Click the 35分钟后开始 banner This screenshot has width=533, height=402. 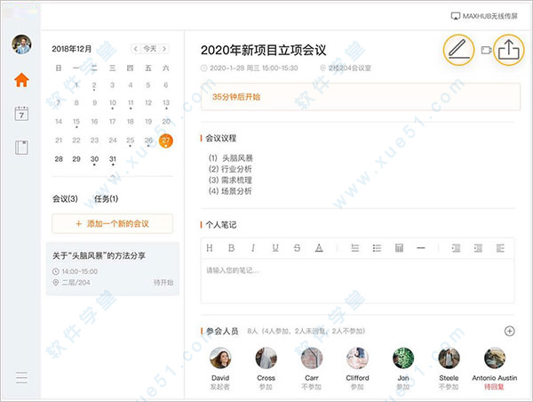coord(361,97)
